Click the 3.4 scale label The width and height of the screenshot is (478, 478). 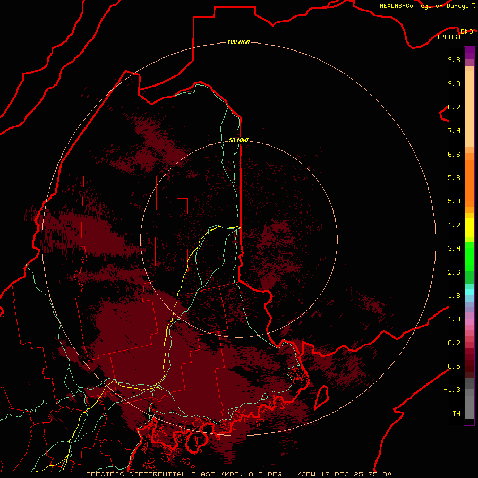[454, 249]
